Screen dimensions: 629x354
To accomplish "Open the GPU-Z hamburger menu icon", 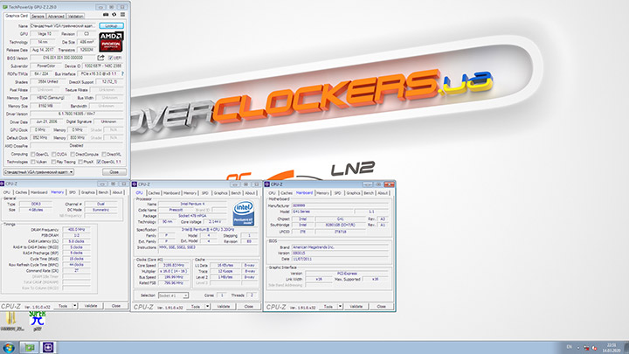I will tap(123, 15).
